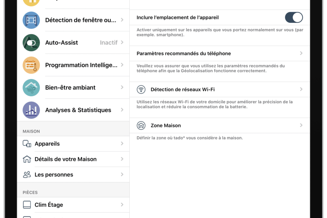Open the Analyses & Statistiques menu entry
This screenshot has height=218, width=327.
tap(73, 110)
